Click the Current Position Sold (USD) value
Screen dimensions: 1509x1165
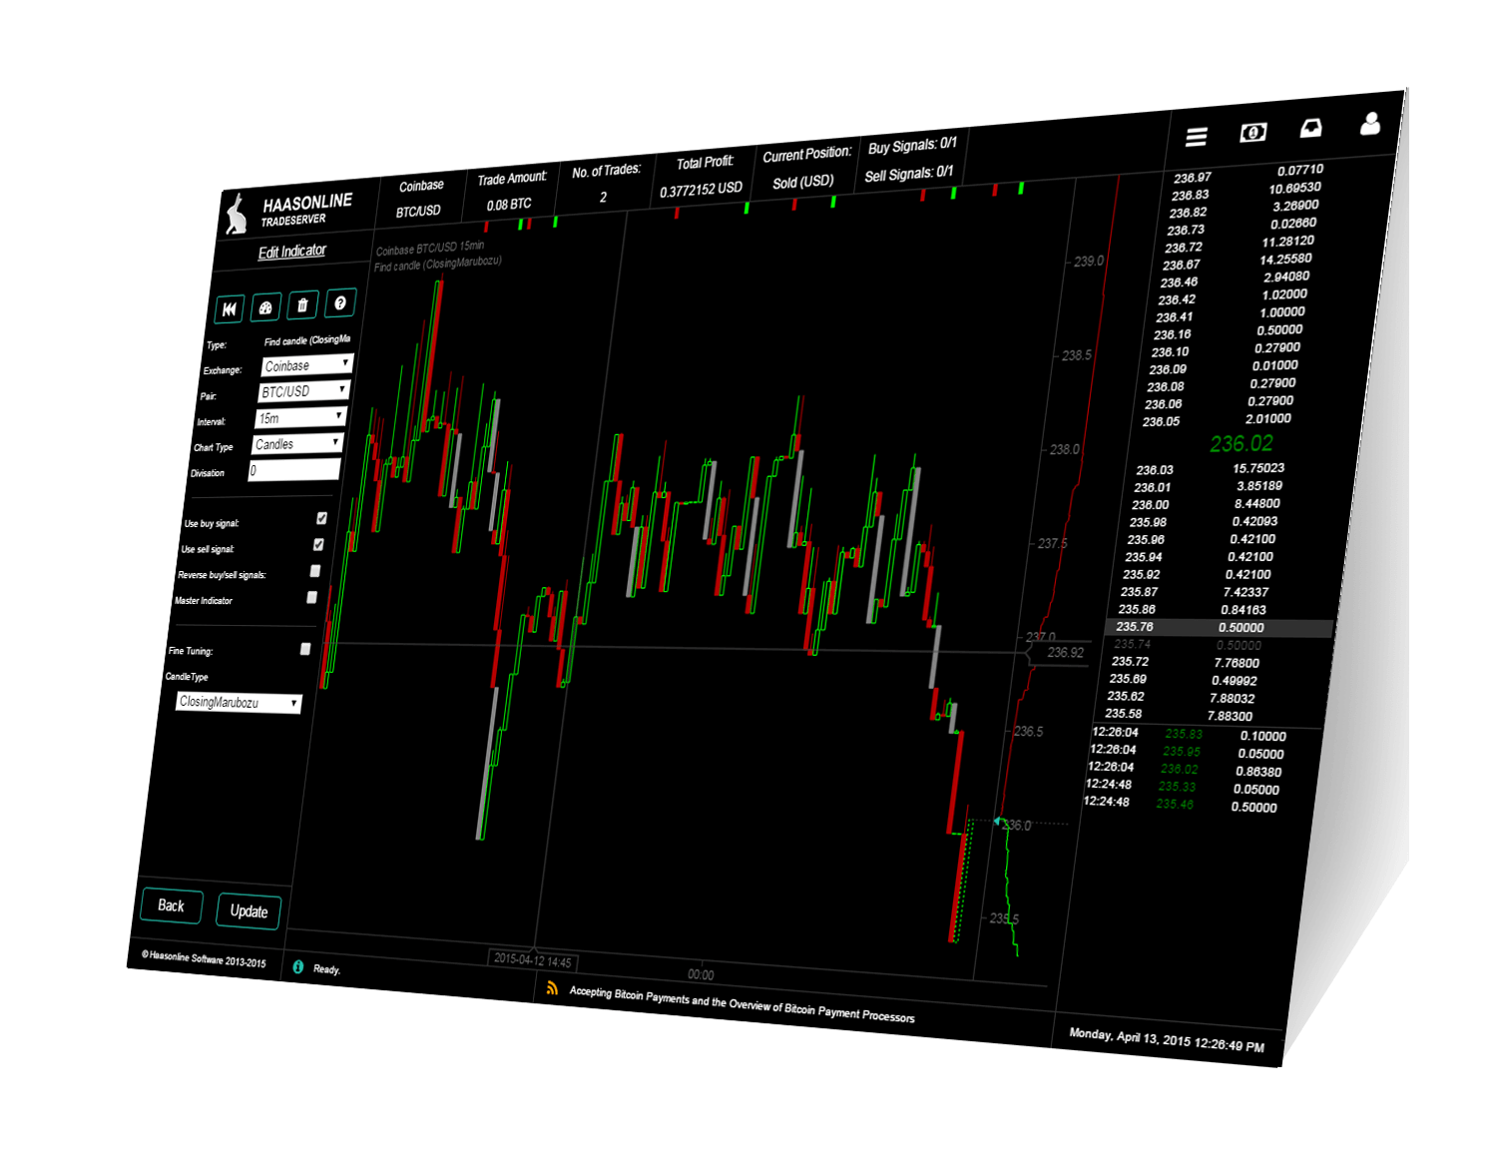tap(802, 182)
